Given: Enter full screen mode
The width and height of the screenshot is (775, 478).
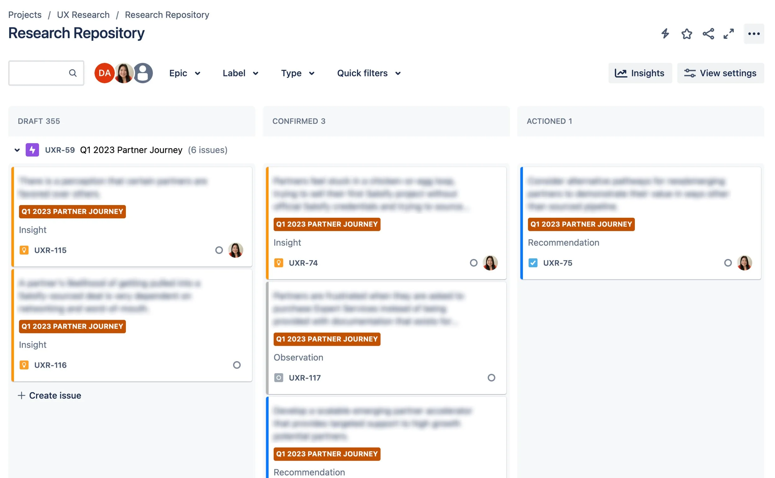Looking at the screenshot, I should click(x=728, y=34).
